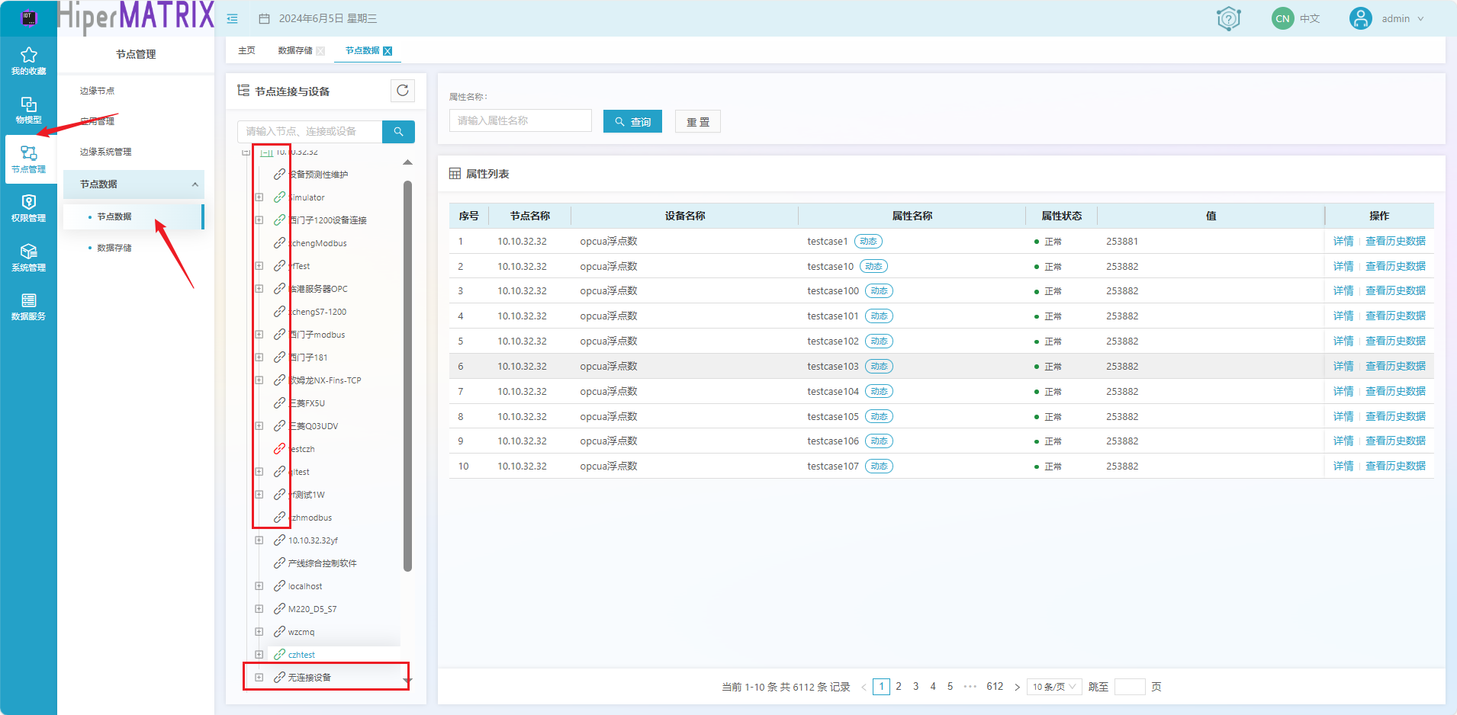Open 系统管理 section in sidebar
1457x715 pixels.
point(28,258)
